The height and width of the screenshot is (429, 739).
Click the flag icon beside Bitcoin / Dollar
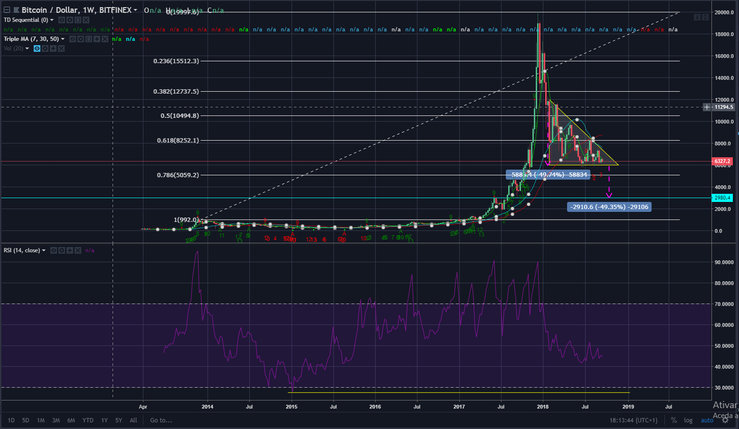click(x=17, y=10)
